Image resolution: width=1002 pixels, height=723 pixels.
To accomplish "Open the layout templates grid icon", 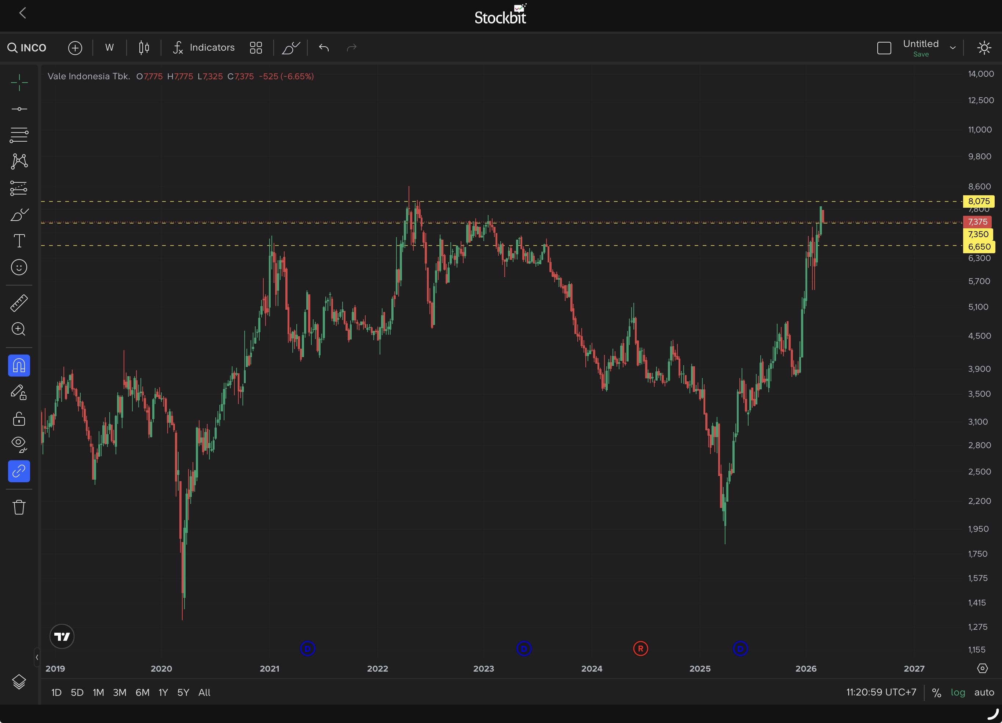I will [x=256, y=47].
